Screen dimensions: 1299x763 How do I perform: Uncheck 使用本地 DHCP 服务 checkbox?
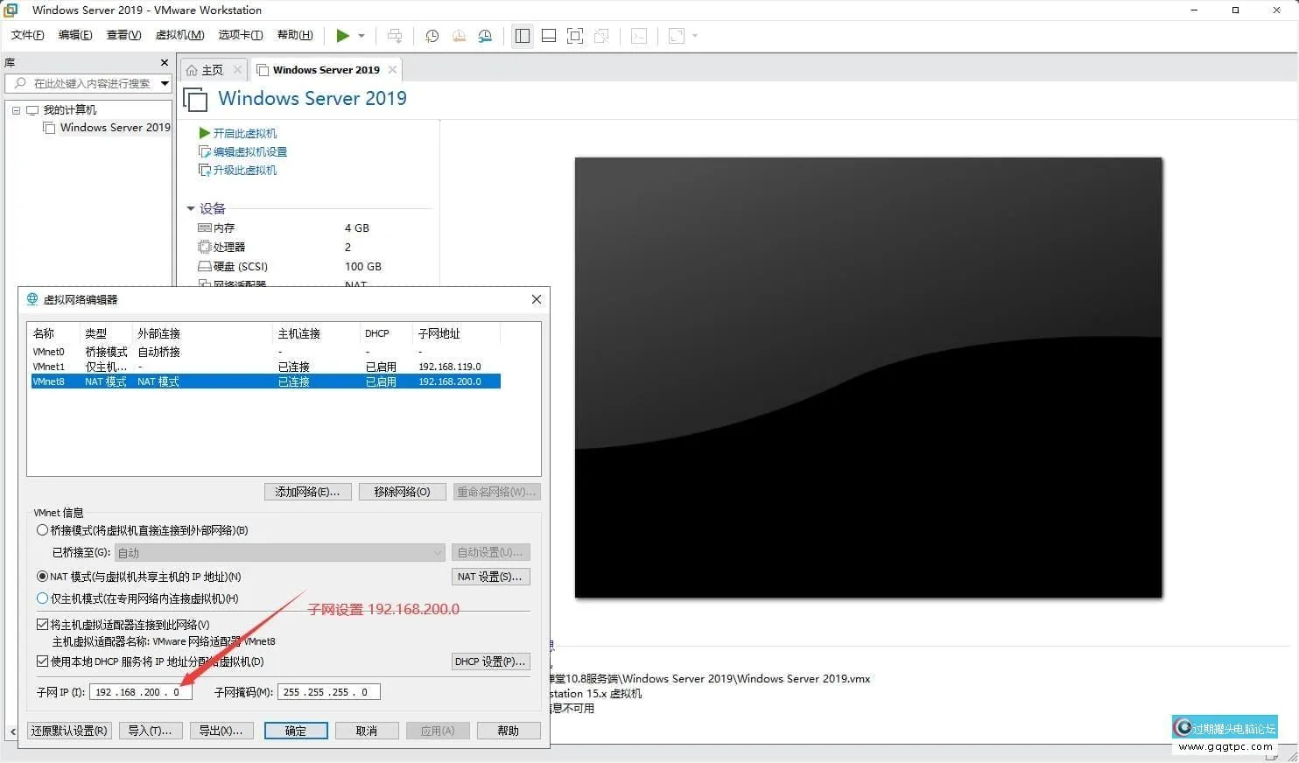coord(42,661)
